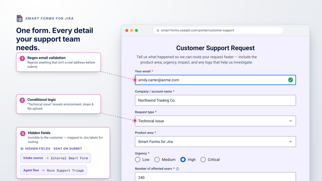The width and height of the screenshot is (322, 181).
Task: Click the Intake source hidden field chip
Action: [55, 158]
